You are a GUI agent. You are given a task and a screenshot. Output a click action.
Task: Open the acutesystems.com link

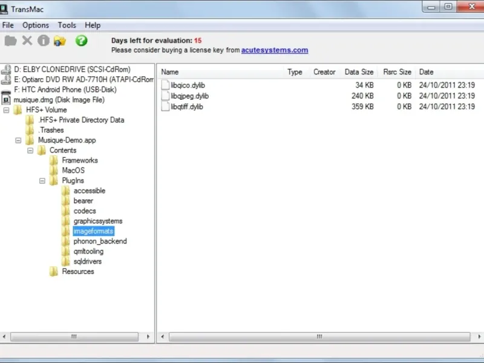pyautogui.click(x=275, y=50)
